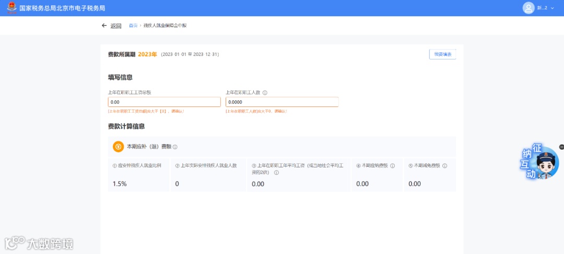The height and width of the screenshot is (254, 564).
Task: Click info icon beside 上年在职职工年平均工资
Action: point(277,173)
